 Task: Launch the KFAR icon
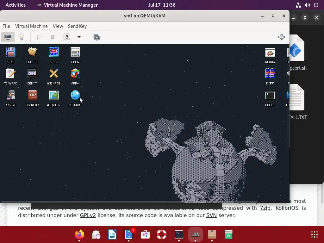[x=53, y=55]
